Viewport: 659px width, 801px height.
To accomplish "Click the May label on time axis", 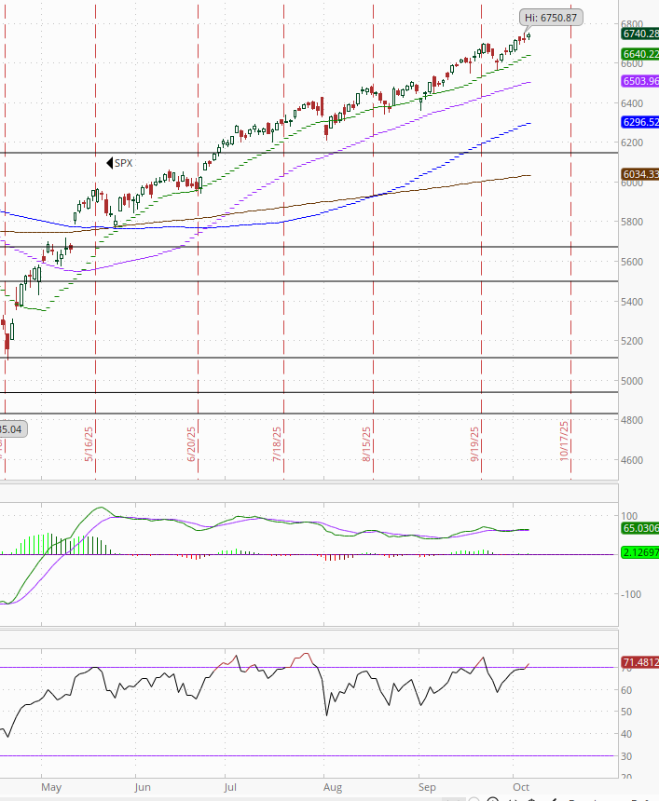I will tap(51, 787).
